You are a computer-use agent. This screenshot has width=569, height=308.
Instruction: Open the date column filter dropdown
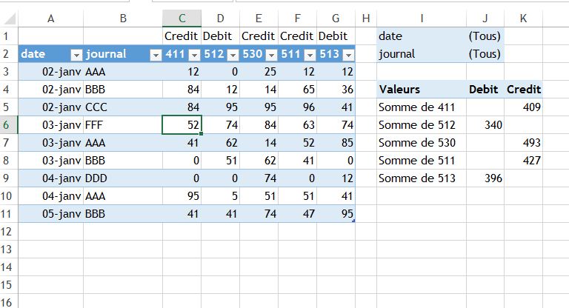(76, 55)
